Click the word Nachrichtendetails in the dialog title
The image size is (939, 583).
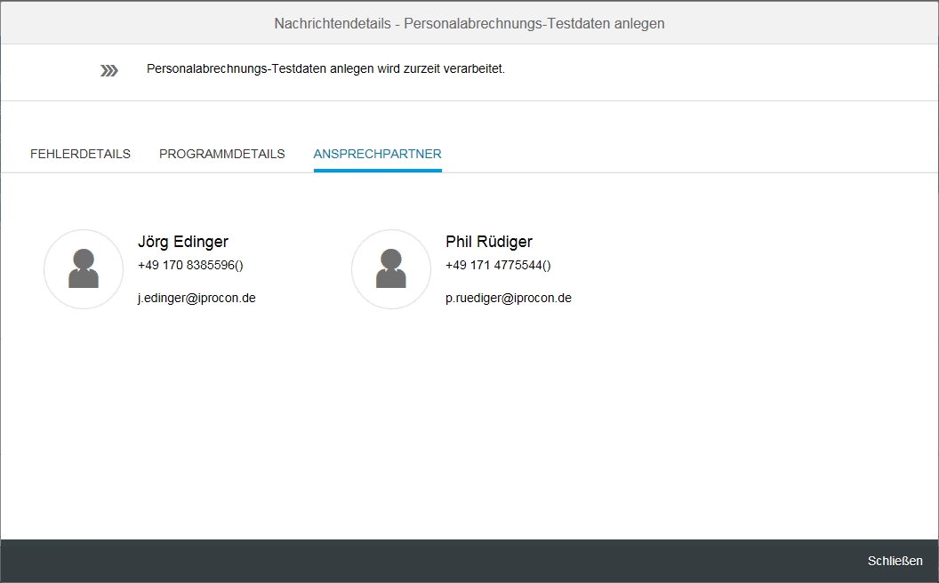(333, 23)
